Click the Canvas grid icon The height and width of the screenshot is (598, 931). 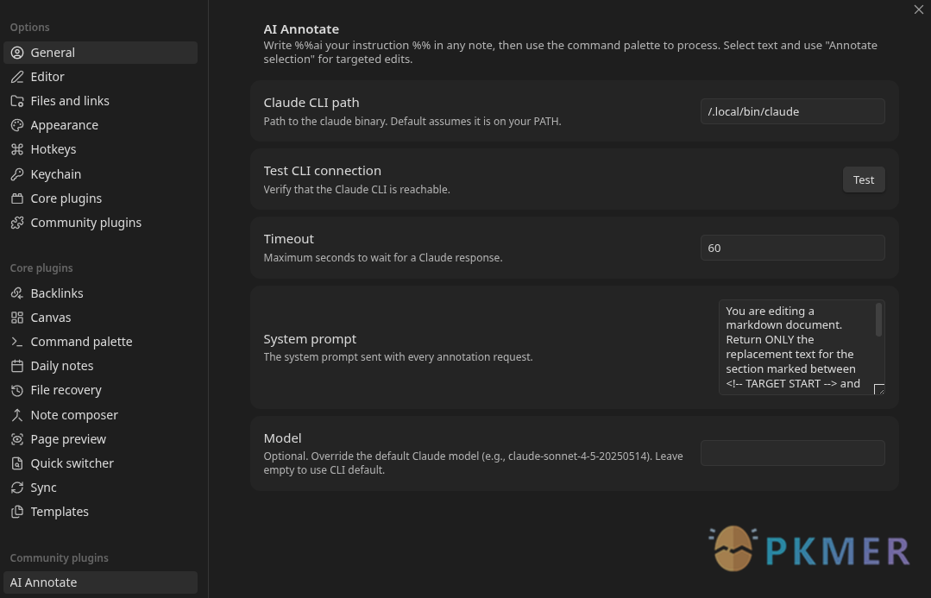[17, 318]
